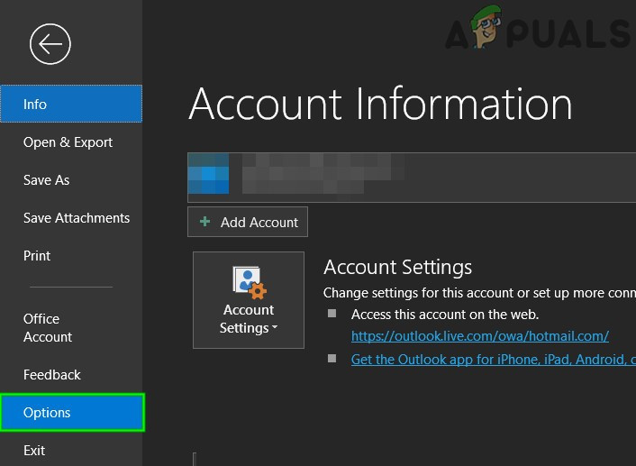This screenshot has width=636, height=466.
Task: Open Outlook Options
Action: point(71,413)
